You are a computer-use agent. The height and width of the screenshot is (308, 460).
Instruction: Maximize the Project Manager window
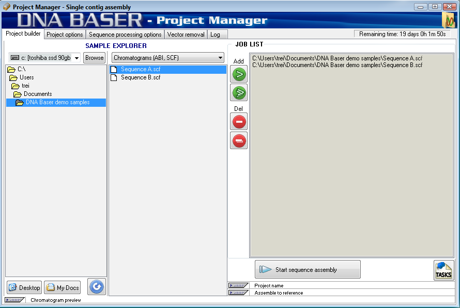click(435, 6)
